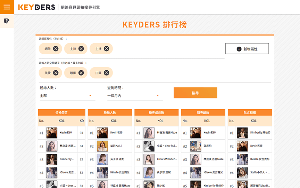Screen dimensions: 300x188
Task: Open IGisele photo in 領袖價值 #4
Action: click(52, 173)
